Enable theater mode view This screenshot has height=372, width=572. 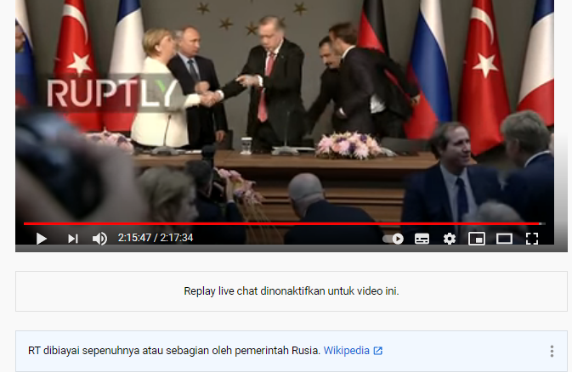(x=504, y=239)
